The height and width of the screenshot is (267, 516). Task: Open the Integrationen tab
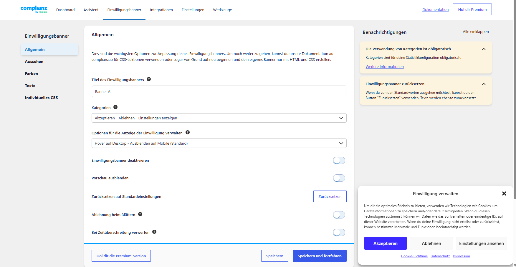[161, 10]
